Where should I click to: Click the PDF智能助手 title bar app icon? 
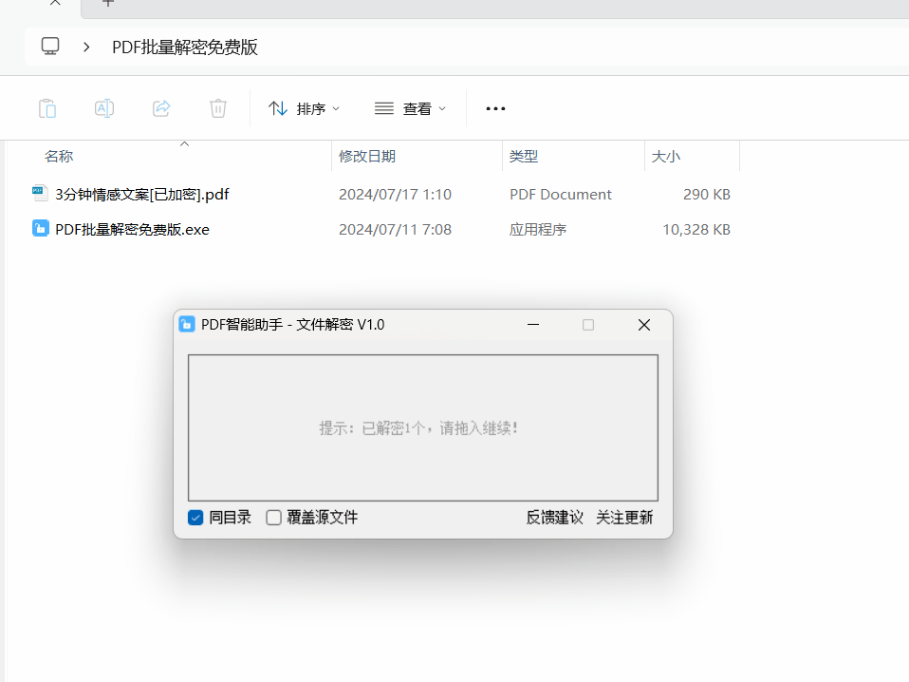pyautogui.click(x=187, y=325)
